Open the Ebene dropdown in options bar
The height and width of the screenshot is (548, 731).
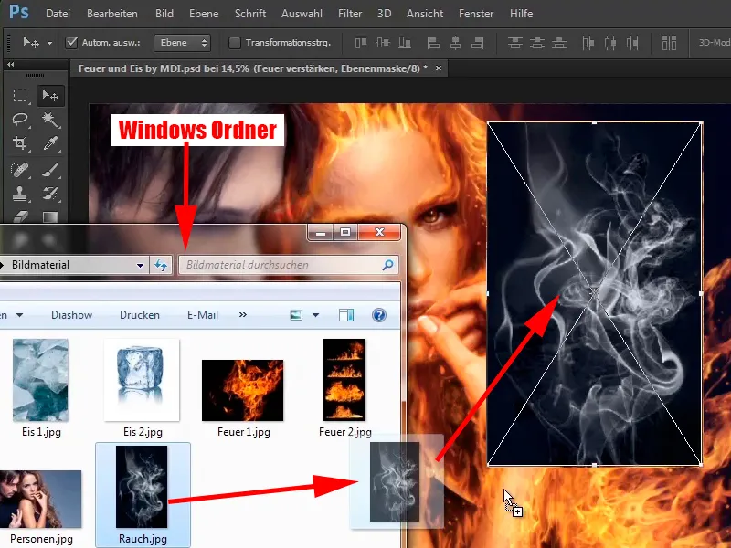click(182, 43)
